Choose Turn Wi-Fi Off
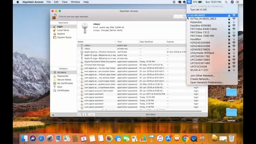Viewport: 256px width, 144px height. coord(198,10)
